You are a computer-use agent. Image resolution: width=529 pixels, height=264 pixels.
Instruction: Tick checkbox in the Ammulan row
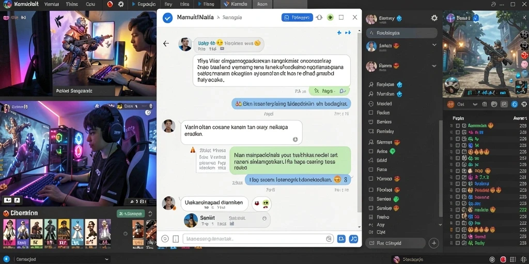[x=458, y=126]
